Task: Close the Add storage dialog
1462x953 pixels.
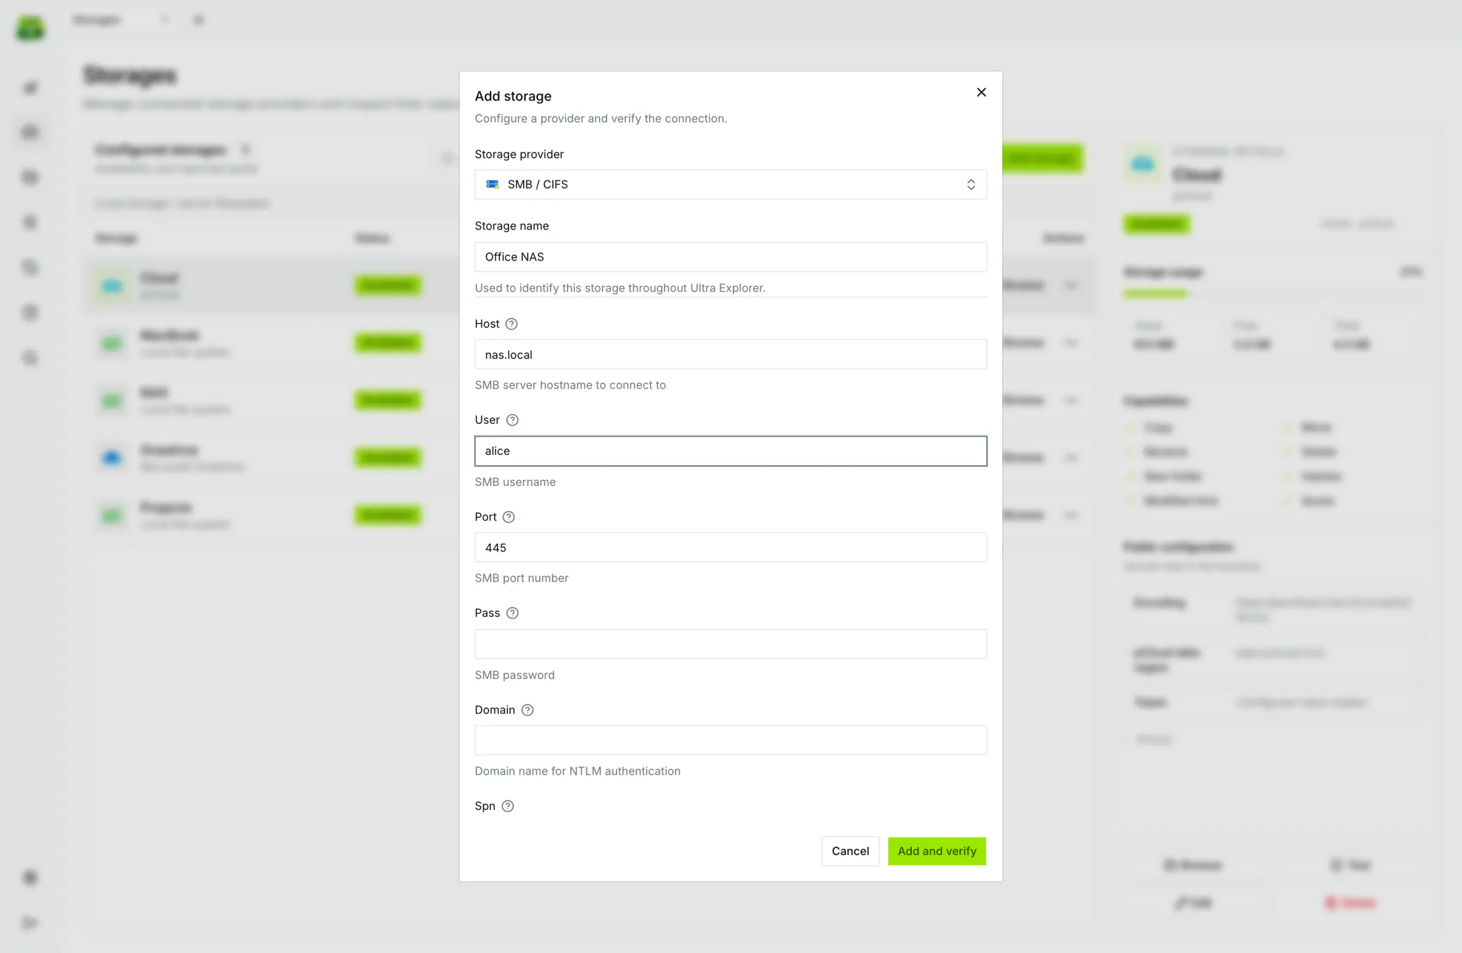Action: [981, 92]
